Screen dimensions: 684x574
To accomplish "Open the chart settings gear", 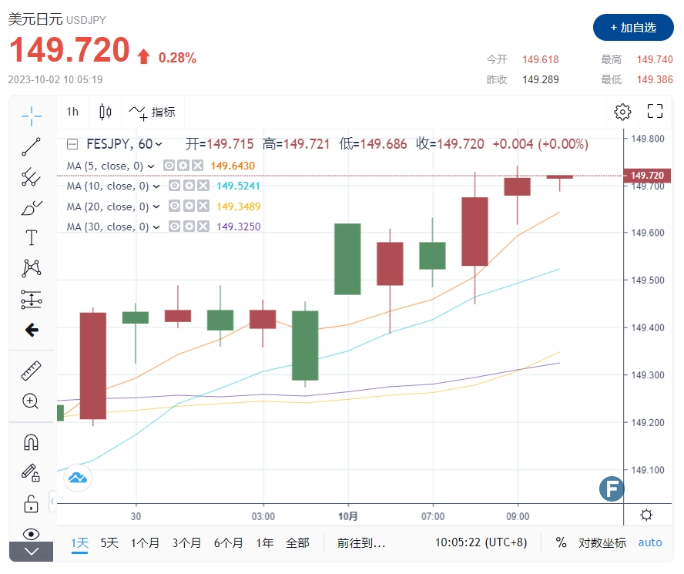I will click(622, 112).
